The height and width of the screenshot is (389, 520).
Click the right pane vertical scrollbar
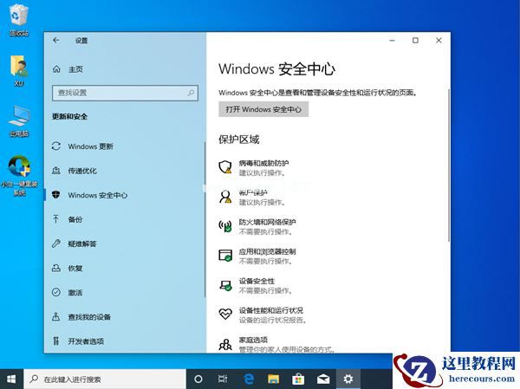click(x=448, y=165)
